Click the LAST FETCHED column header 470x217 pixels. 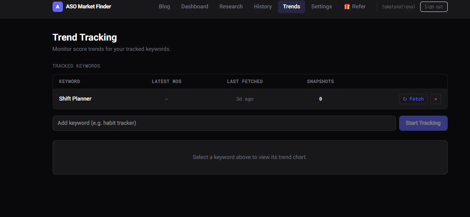coord(245,81)
